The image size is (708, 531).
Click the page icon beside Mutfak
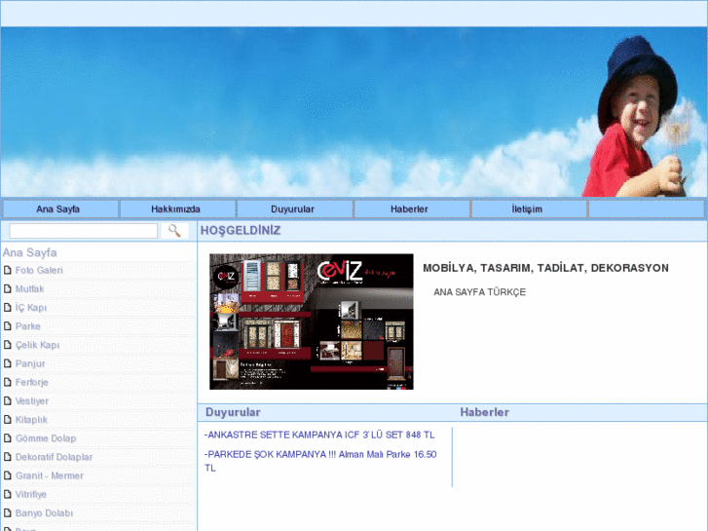7,288
